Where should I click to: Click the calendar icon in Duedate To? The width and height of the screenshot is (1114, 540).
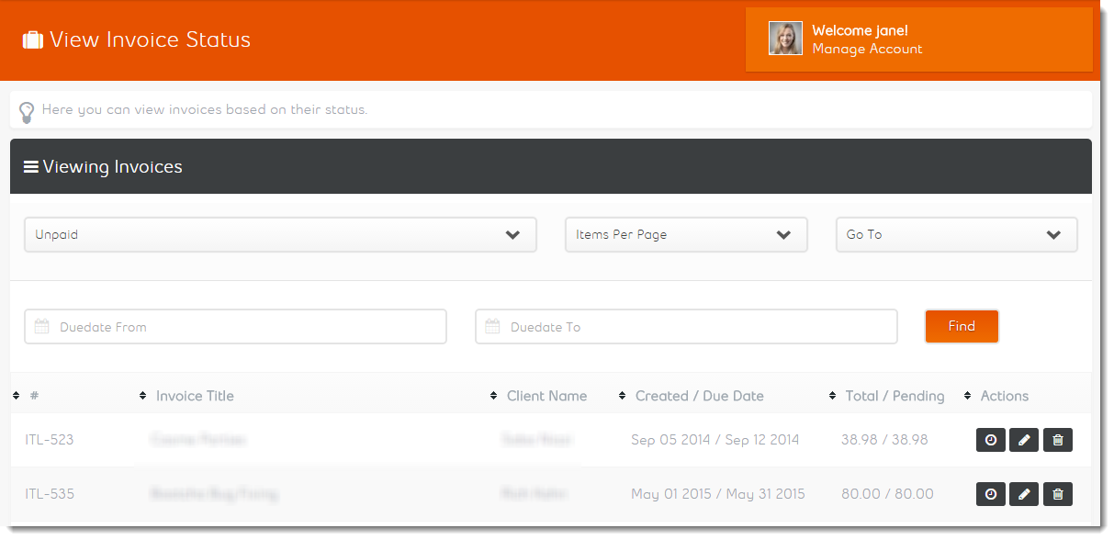point(492,327)
